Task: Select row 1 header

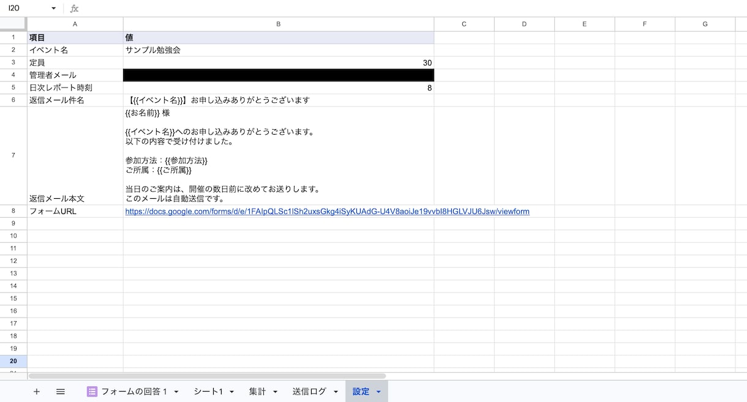Action: pos(13,37)
